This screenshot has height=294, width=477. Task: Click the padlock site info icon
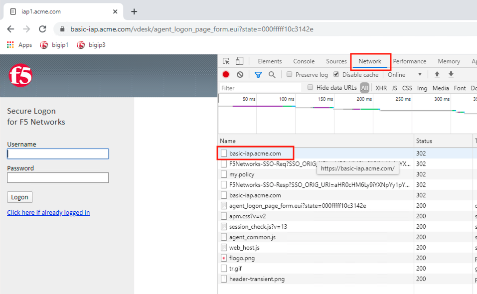[x=62, y=29]
